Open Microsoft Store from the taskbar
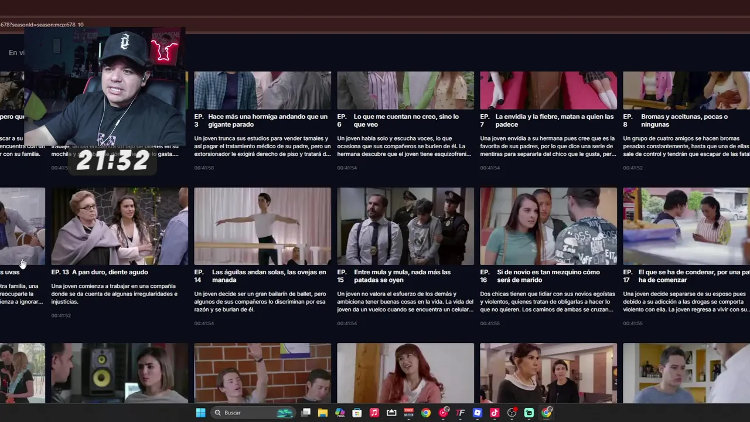The image size is (750, 422). coord(357,413)
